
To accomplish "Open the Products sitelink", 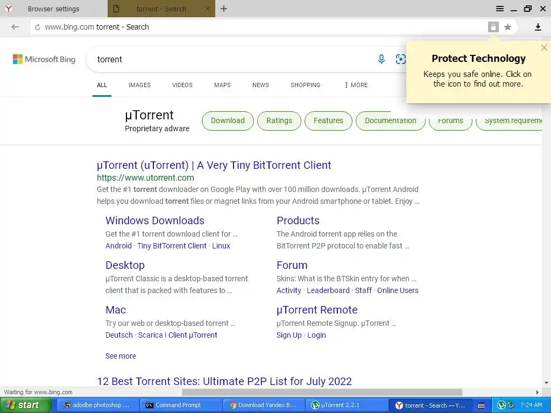I will (298, 220).
